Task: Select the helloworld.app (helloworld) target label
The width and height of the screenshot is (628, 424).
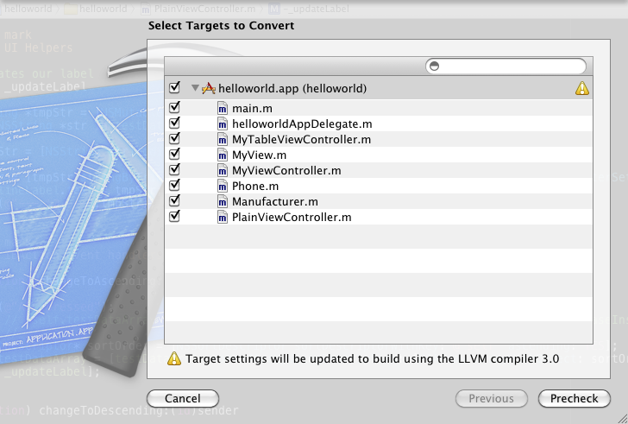Action: pos(292,89)
